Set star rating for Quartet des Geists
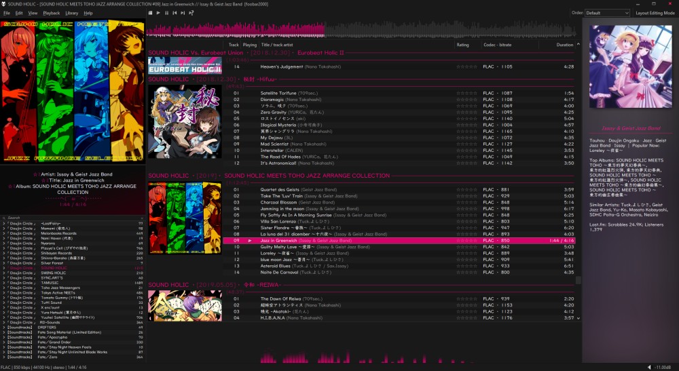Image resolution: width=679 pixels, height=371 pixels. point(467,190)
